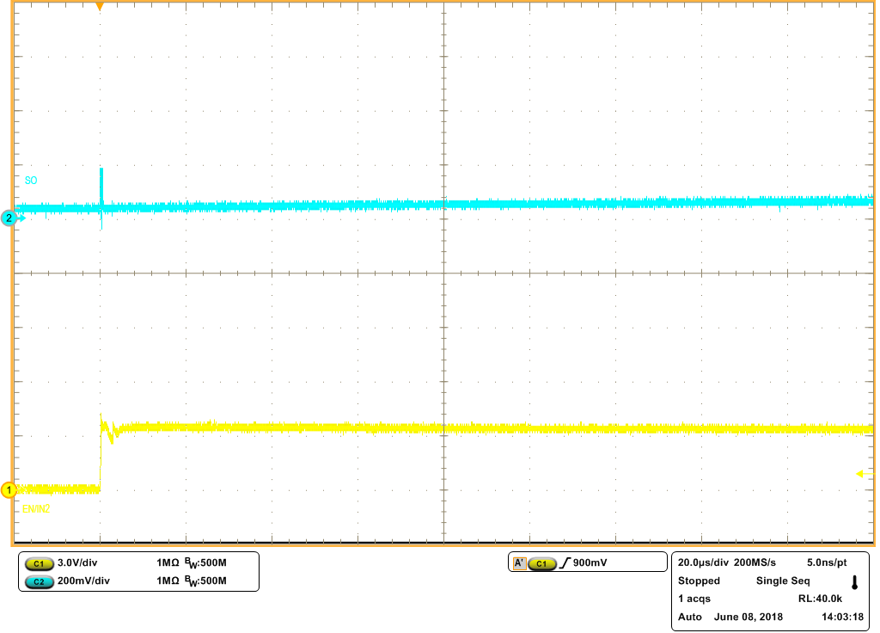Image resolution: width=880 pixels, height=633 pixels.
Task: Click the 200MS/s sample rate
Action: 755,562
